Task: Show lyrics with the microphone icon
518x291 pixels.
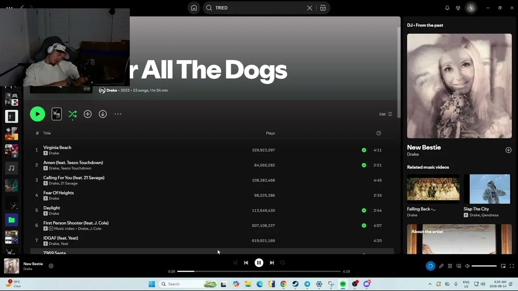Action: [x=441, y=266]
